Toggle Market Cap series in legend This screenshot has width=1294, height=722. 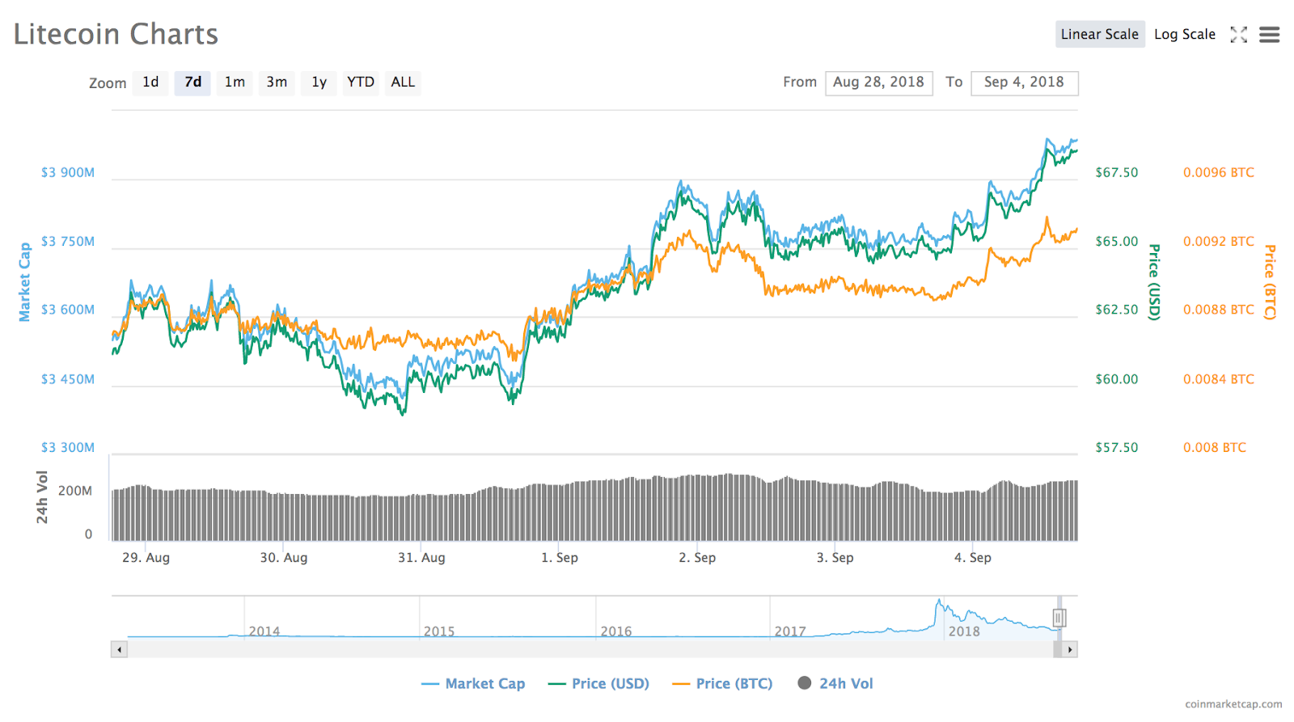click(x=473, y=684)
